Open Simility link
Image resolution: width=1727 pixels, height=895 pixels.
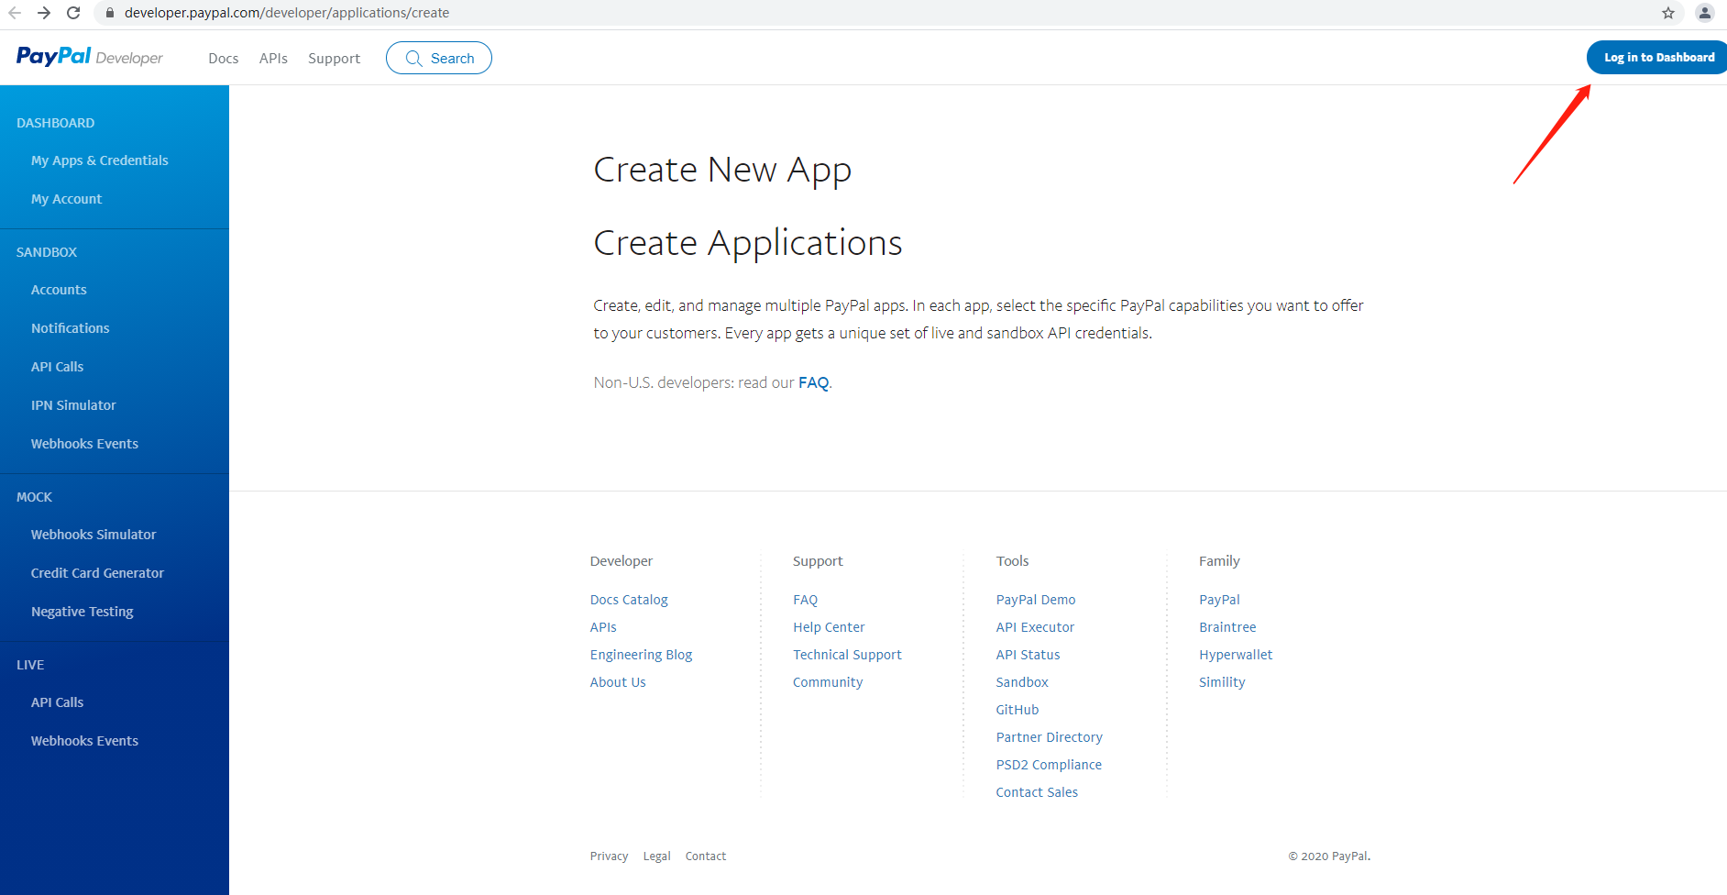tap(1222, 682)
